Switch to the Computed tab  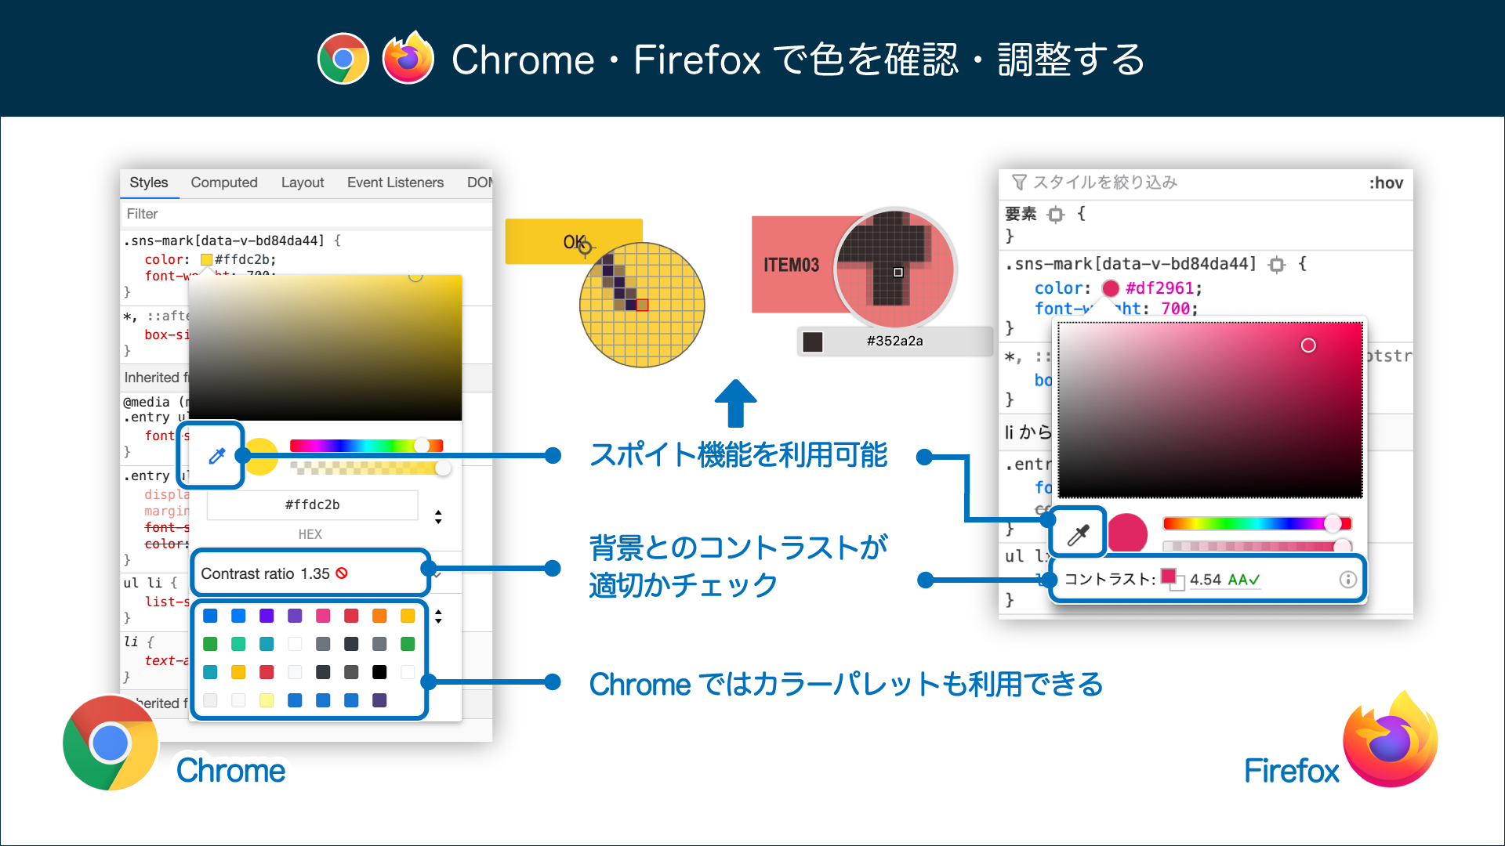tap(224, 183)
